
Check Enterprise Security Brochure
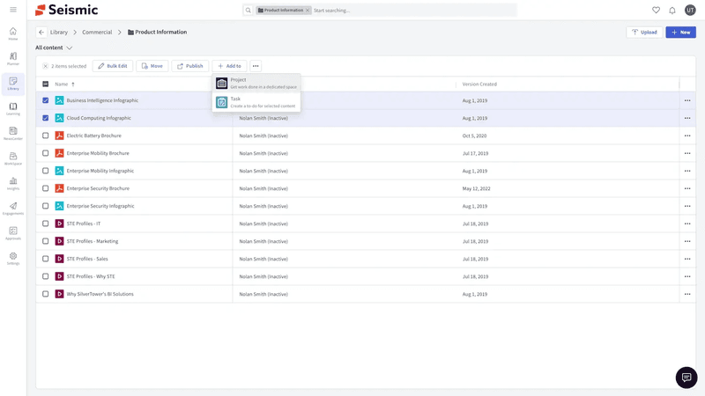coord(46,188)
